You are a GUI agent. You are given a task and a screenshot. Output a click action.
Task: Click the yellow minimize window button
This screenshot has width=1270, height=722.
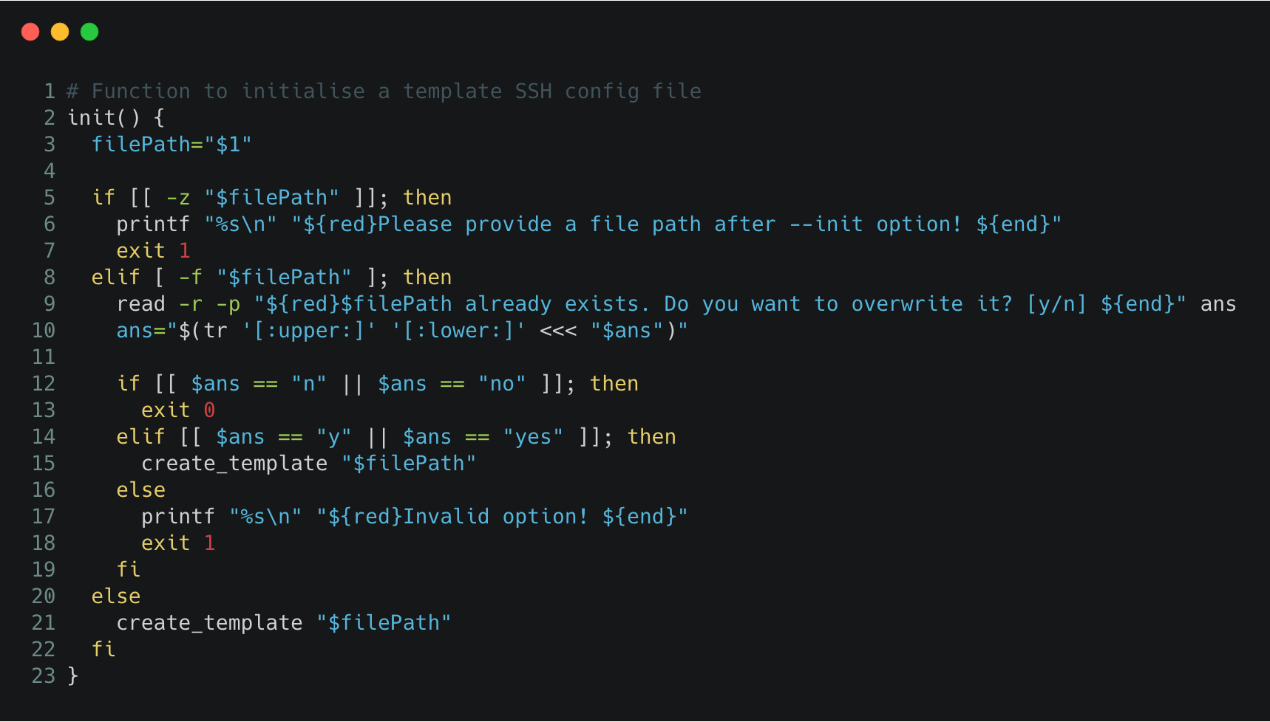[60, 32]
